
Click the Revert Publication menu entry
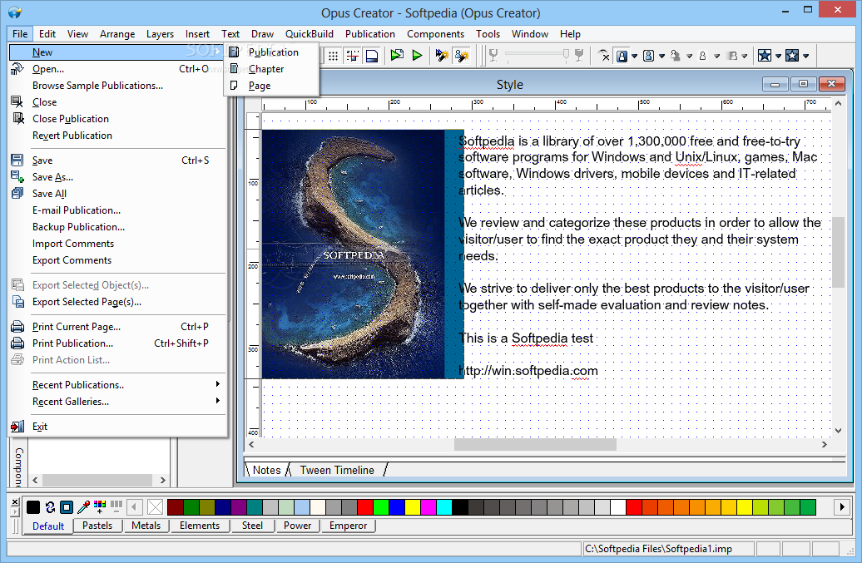[117, 136]
